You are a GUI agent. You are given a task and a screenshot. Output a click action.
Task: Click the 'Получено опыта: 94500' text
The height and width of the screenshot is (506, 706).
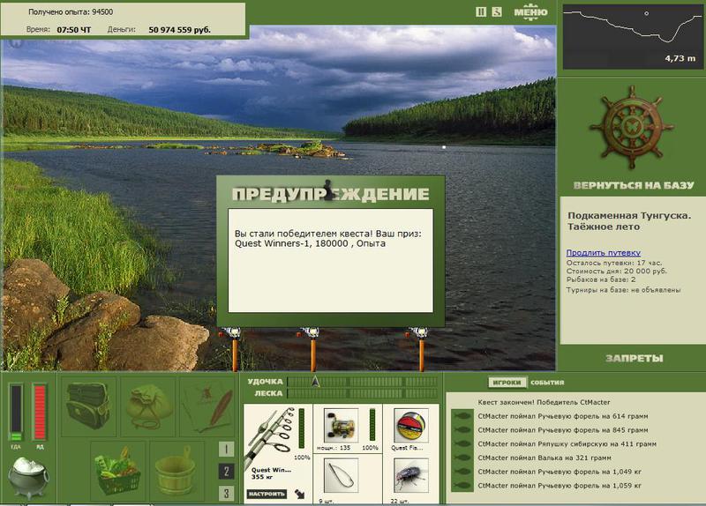71,12
